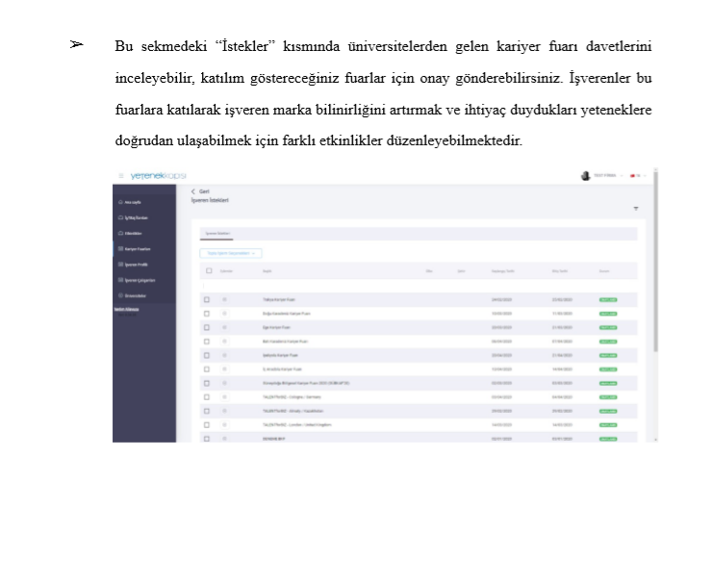Click TALENTforBIZ - Cologne / Germany title

click(292, 397)
